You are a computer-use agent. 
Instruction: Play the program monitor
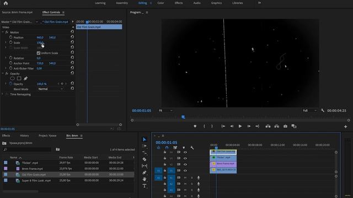pyautogui.click(x=240, y=126)
